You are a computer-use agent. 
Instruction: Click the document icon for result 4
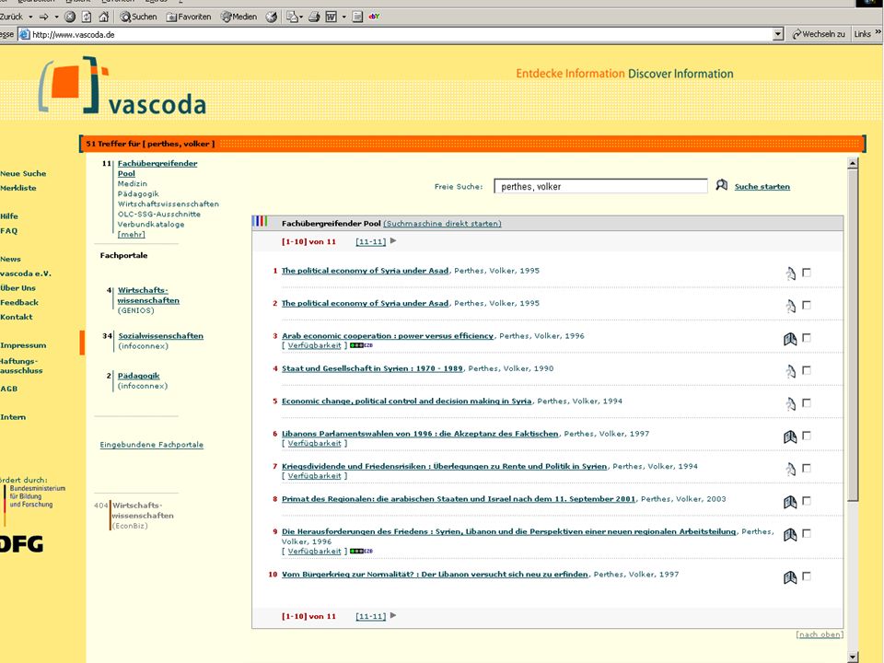[x=790, y=371]
